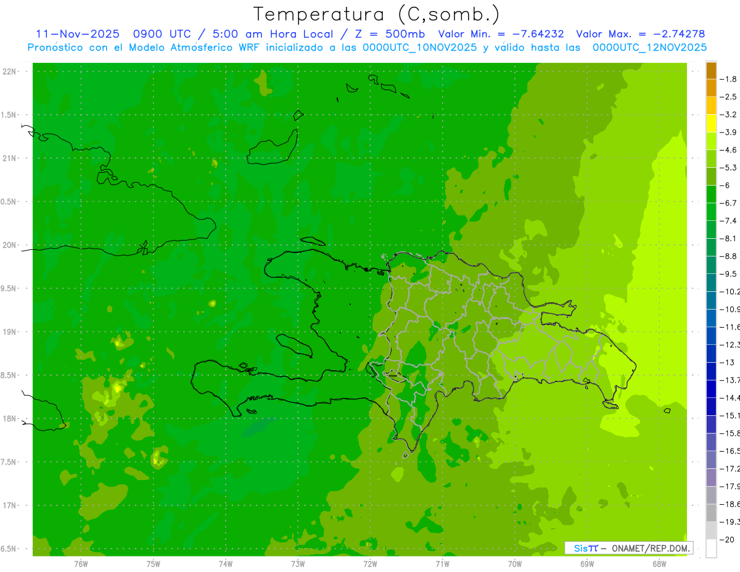Click the "-6.7" color bar value
The image size is (740, 572).
[728, 203]
